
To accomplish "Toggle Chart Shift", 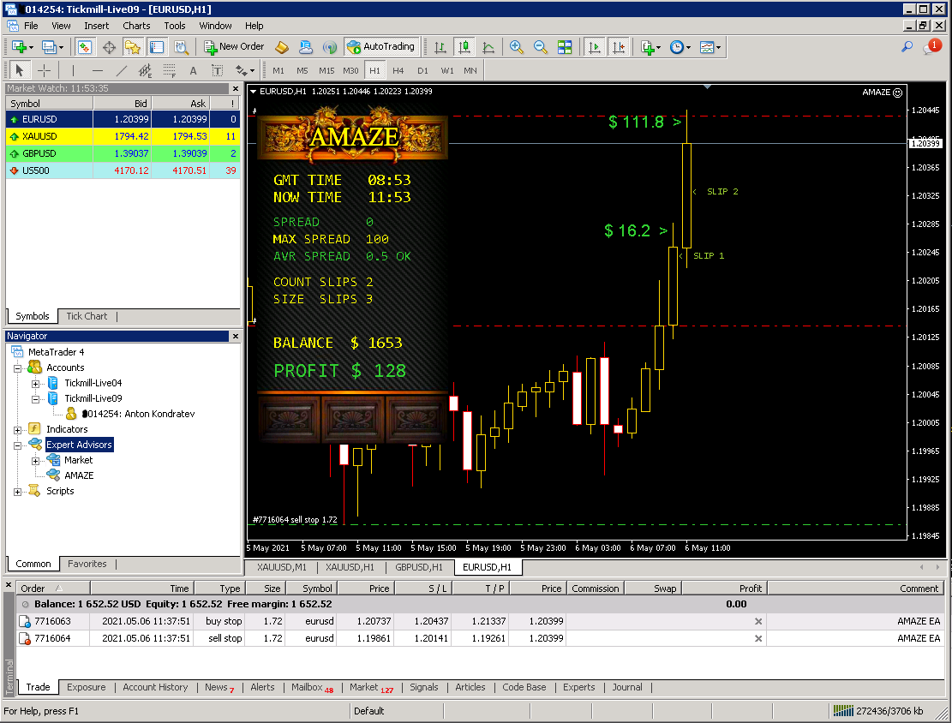I will [619, 47].
